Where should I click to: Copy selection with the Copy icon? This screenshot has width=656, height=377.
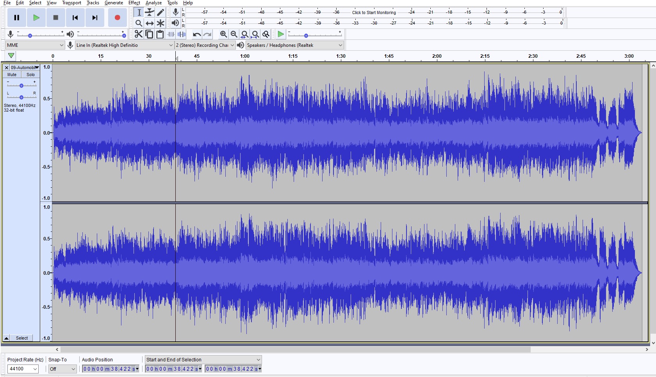(149, 34)
